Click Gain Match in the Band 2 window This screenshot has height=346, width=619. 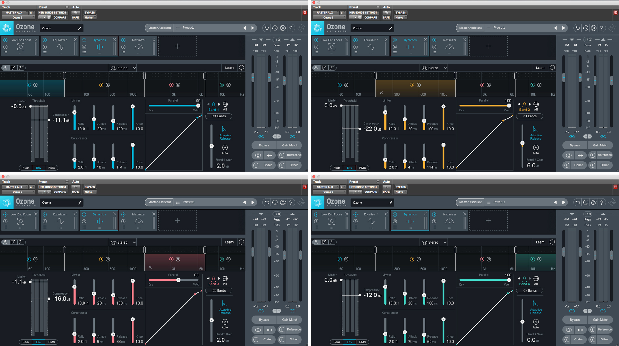click(x=600, y=145)
